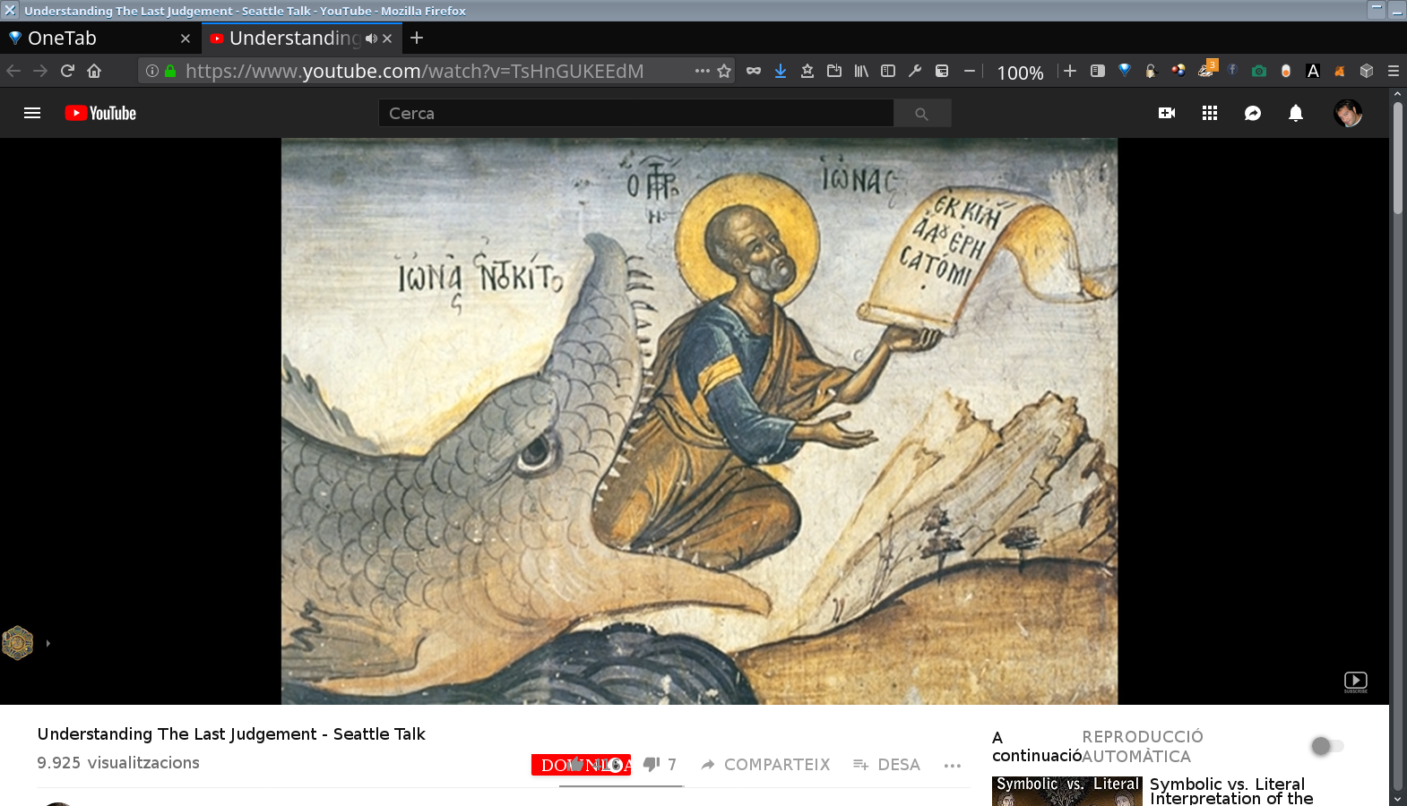Open the OneTab extension icon in toolbar
This screenshot has height=806, width=1407.
coord(1125,71)
